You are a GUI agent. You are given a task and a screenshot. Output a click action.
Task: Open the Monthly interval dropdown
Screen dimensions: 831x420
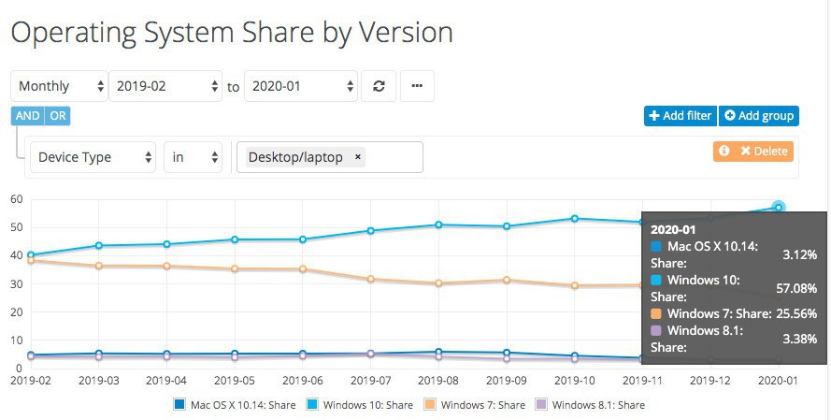(60, 86)
